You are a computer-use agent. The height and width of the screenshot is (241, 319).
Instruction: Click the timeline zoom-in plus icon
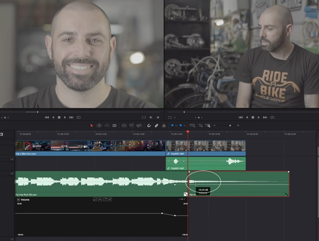coord(238,125)
